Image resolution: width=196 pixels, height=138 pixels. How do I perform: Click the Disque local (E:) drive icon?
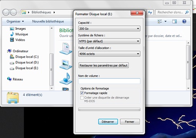(12, 68)
